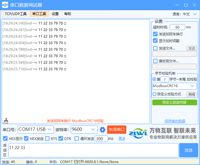This screenshot has height=165, width=200.
Task: Toggle HEX发送 checkbox
Action: tap(26, 139)
